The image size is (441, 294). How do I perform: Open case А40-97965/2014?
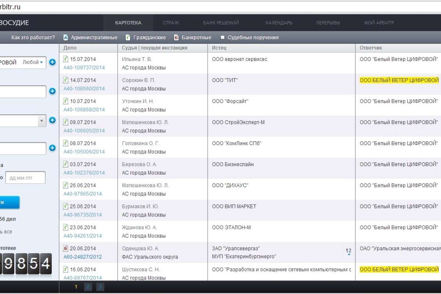(83, 194)
